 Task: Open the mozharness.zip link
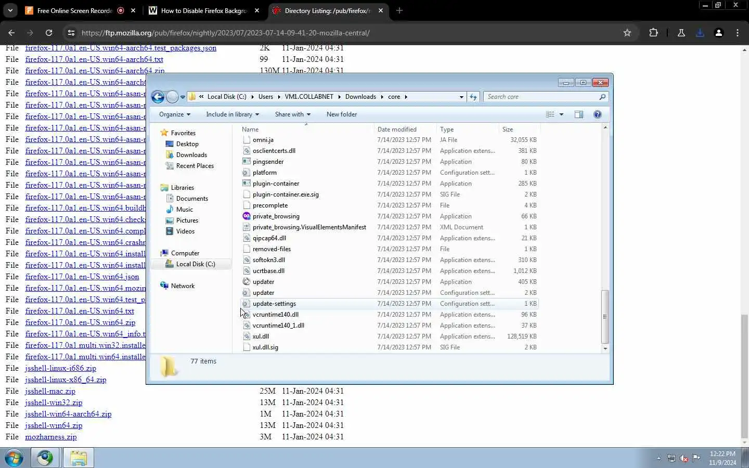(51, 437)
